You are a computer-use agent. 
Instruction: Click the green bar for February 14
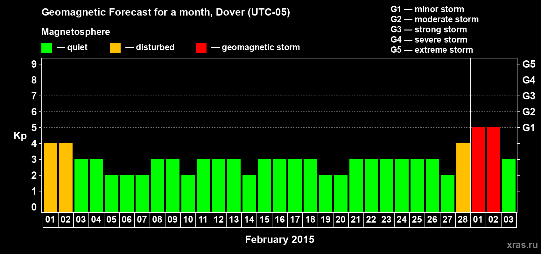(x=249, y=194)
